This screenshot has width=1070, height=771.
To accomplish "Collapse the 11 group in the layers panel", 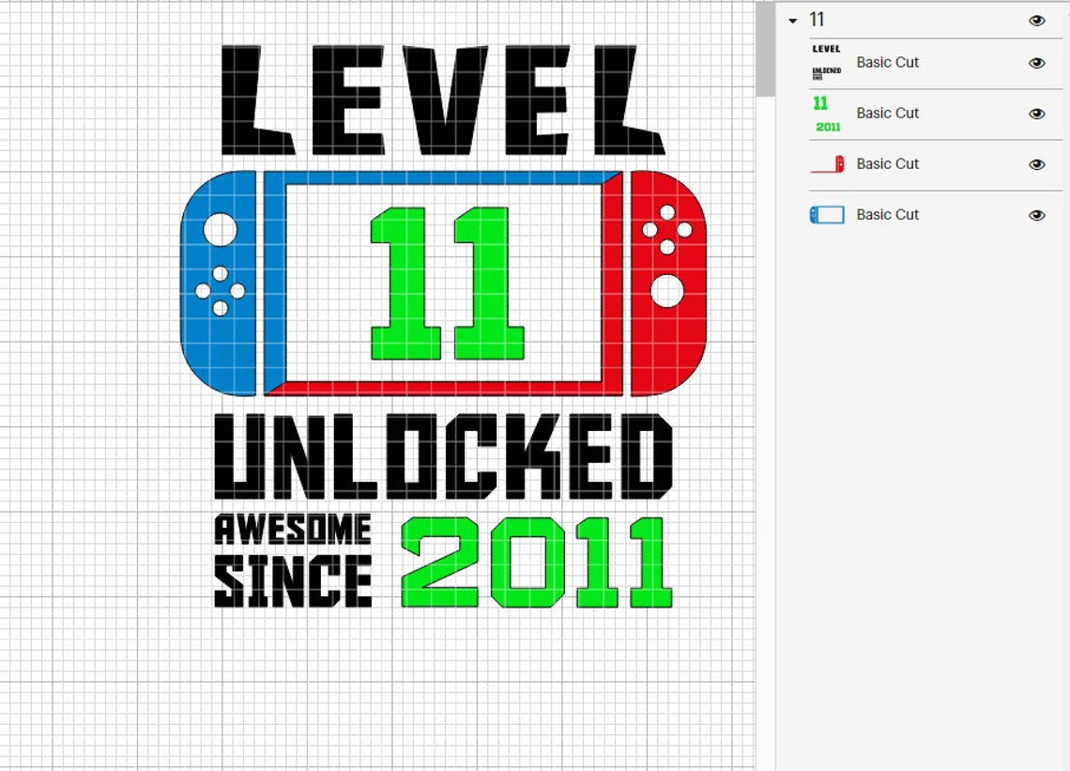I will pos(793,19).
